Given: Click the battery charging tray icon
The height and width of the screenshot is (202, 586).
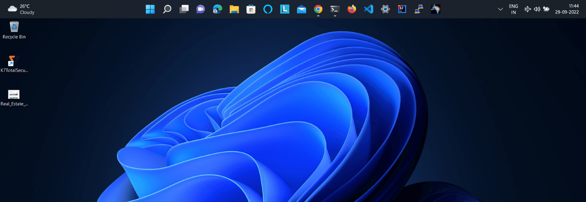Looking at the screenshot, I should coord(546,9).
